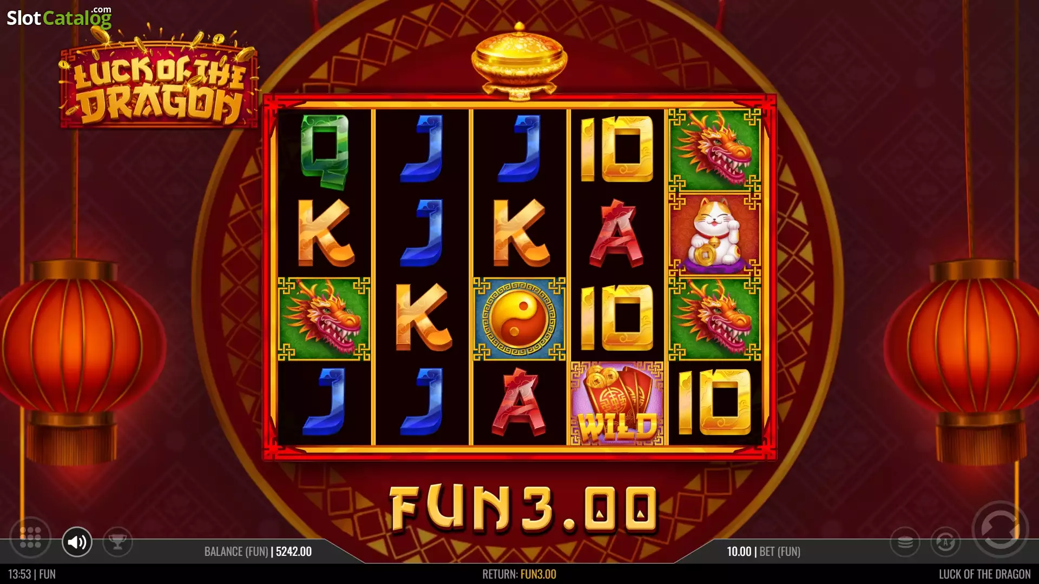Click the balance amount 5242.00
This screenshot has height=584, width=1039.
click(x=294, y=552)
